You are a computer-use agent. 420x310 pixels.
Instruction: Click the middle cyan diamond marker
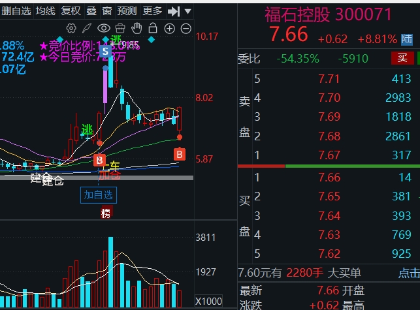pyautogui.click(x=106, y=40)
